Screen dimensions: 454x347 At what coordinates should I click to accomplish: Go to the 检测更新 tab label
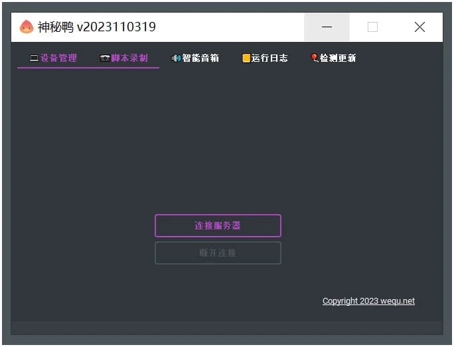pos(338,58)
